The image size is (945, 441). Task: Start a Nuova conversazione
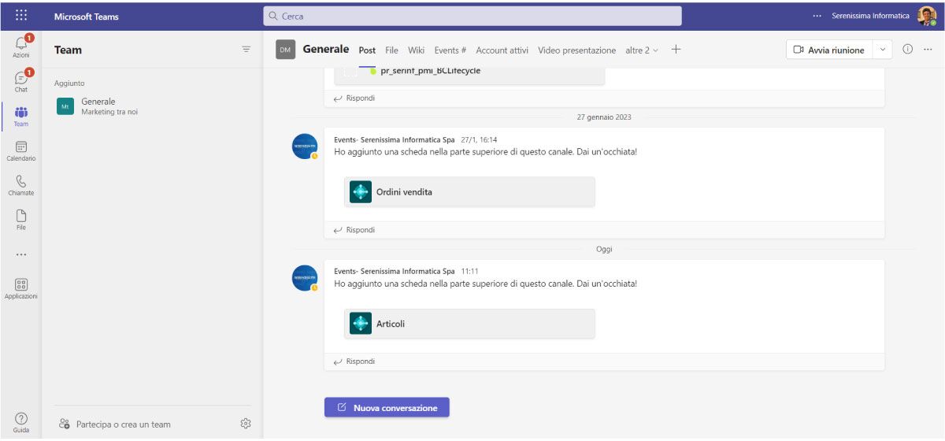click(387, 407)
